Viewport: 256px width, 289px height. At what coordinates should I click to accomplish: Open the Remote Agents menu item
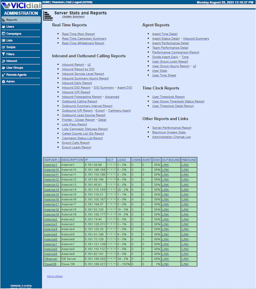16,75
